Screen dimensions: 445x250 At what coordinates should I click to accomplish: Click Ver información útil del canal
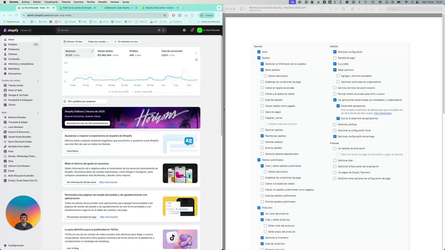tap(81, 182)
